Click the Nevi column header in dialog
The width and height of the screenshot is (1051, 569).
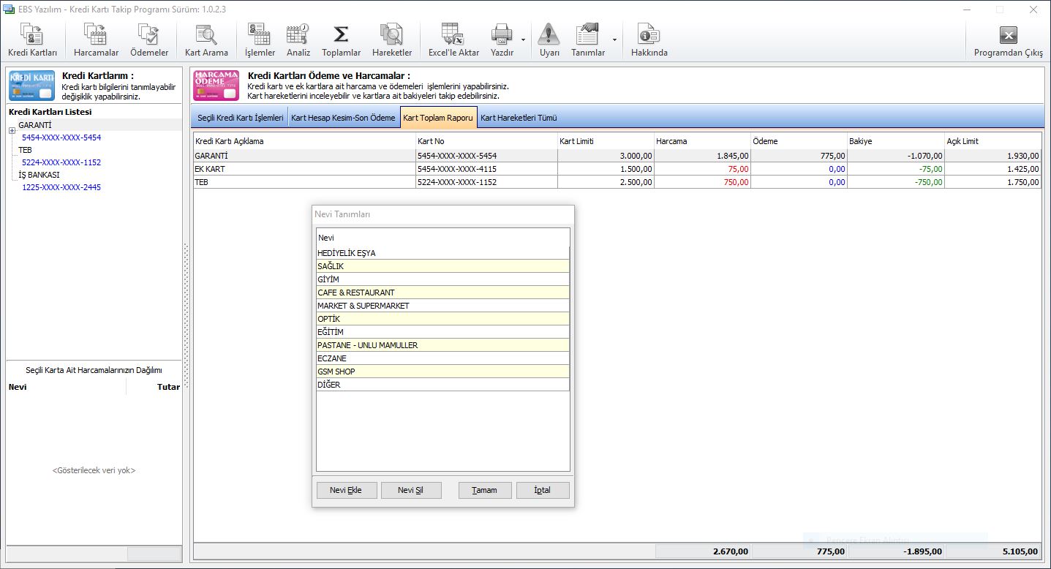pyautogui.click(x=442, y=238)
